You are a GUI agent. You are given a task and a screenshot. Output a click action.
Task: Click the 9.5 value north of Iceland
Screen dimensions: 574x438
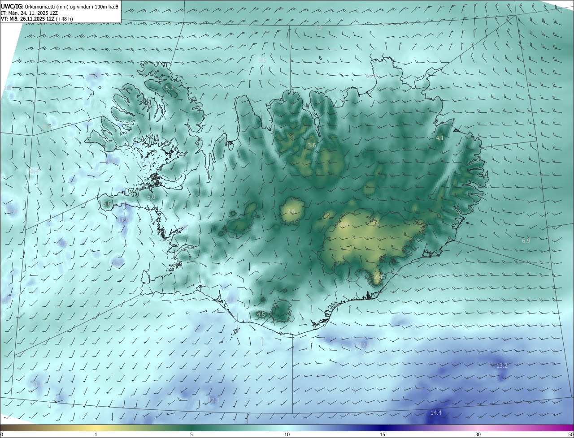point(262,60)
